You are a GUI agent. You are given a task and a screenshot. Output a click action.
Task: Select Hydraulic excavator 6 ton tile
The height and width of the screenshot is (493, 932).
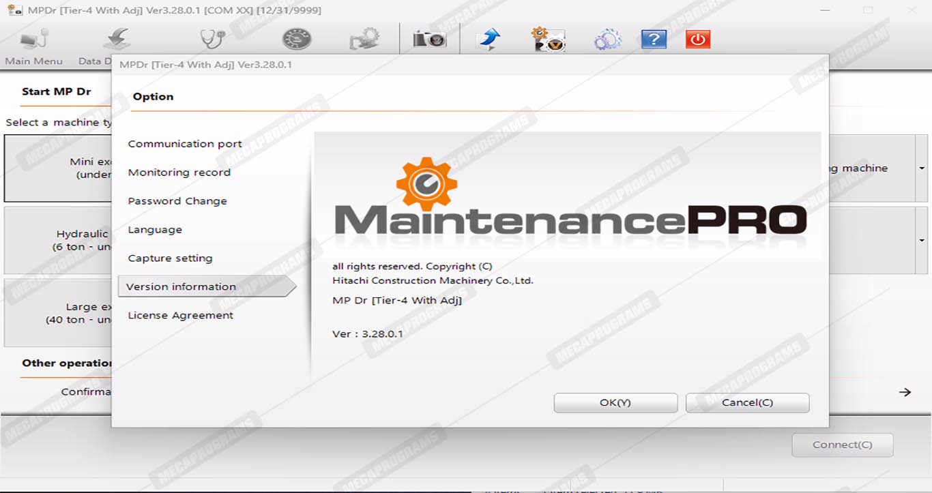tap(58, 241)
